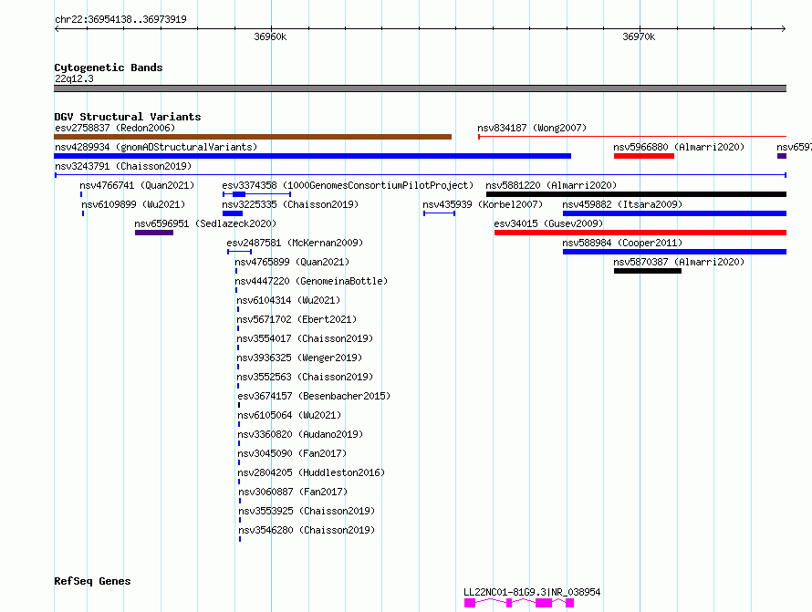Screen dimensions: 812x612
Task: Open the nsv3552563 (Chaisson2019) label
Action: click(x=305, y=377)
